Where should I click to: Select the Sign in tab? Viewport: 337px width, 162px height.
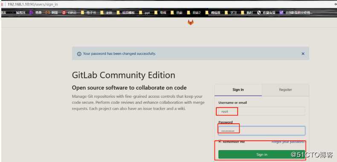tap(238, 90)
